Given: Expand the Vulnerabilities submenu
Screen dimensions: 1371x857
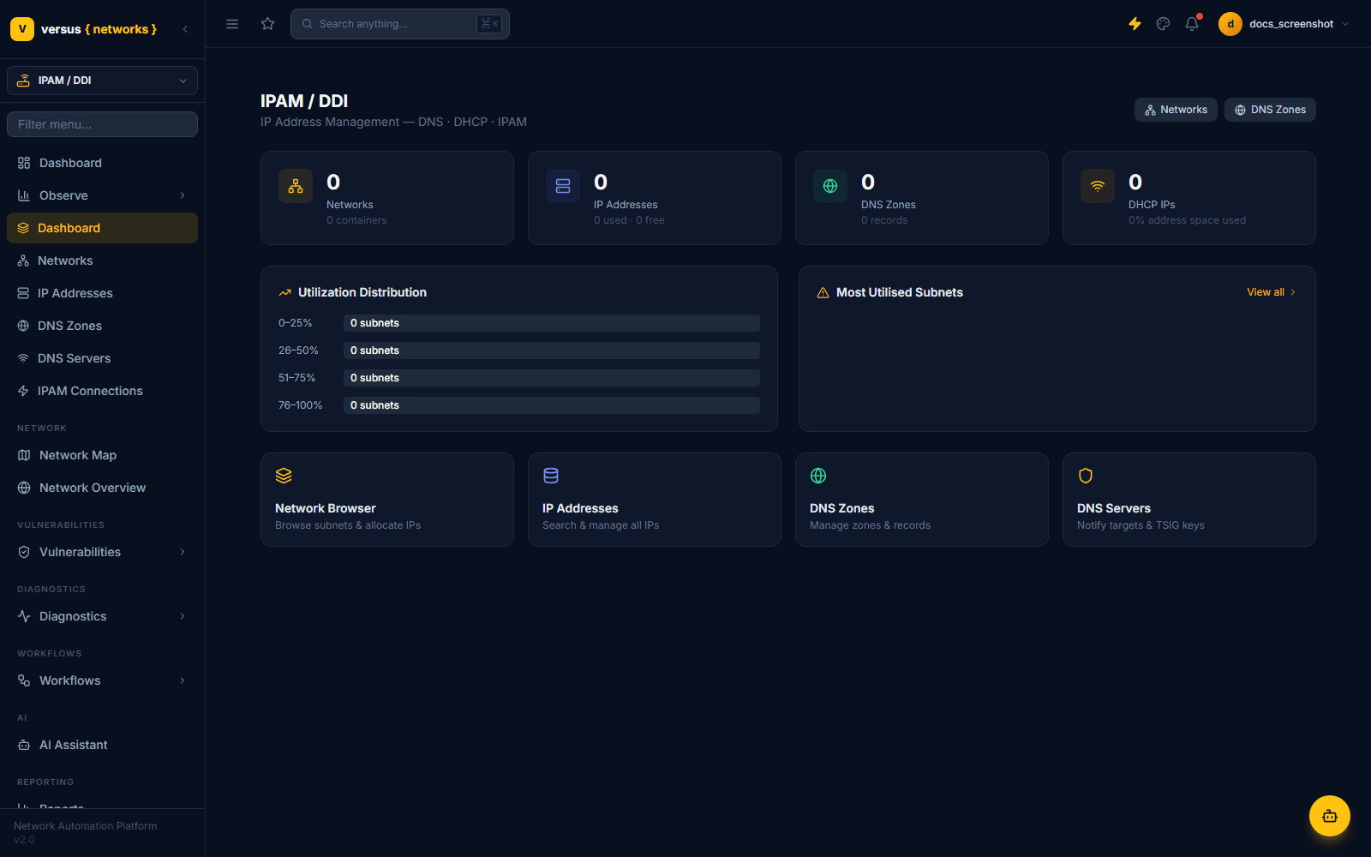Looking at the screenshot, I should pyautogui.click(x=102, y=552).
